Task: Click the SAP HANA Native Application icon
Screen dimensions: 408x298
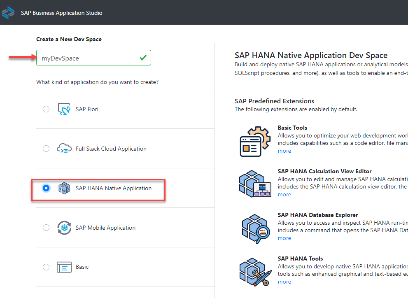Action: click(x=64, y=188)
